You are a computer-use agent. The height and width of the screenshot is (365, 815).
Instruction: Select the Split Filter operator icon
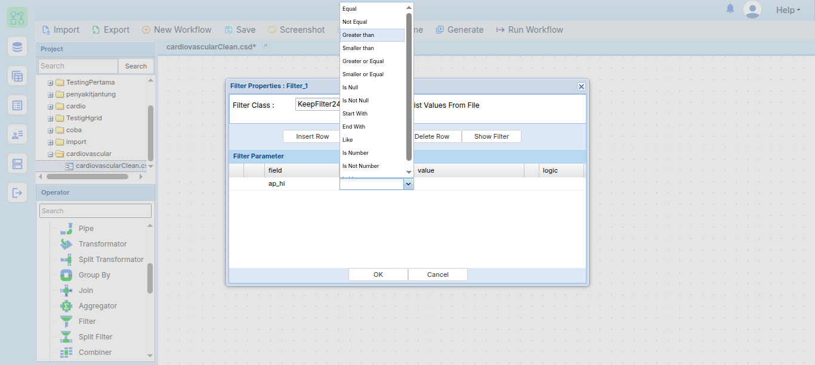[x=66, y=337]
